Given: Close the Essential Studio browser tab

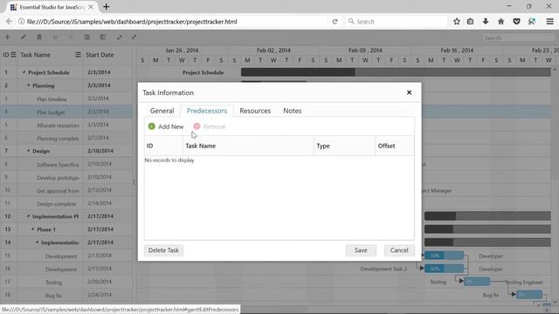Looking at the screenshot, I should tap(91, 7).
